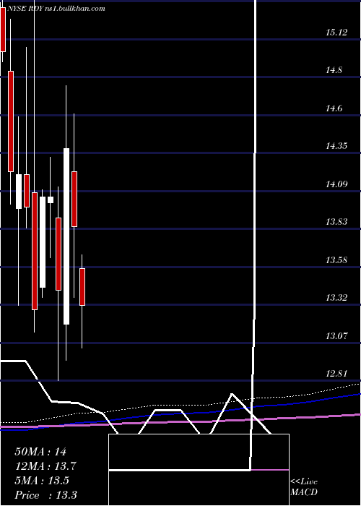Click the 14.8 price axis label
The width and height of the screenshot is (361, 506).
[334, 70]
